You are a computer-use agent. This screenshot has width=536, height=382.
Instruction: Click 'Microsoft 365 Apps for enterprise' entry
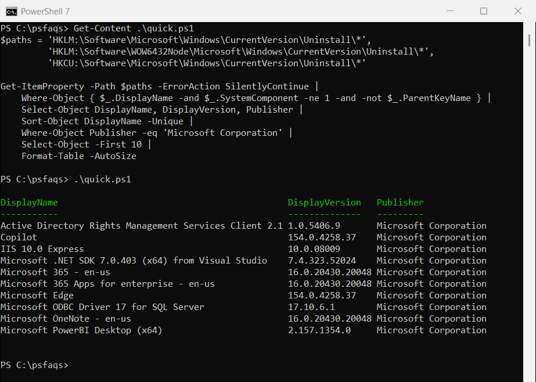coord(107,283)
